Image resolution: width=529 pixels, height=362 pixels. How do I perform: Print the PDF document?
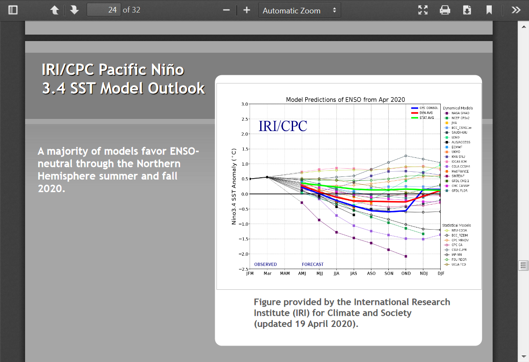445,10
